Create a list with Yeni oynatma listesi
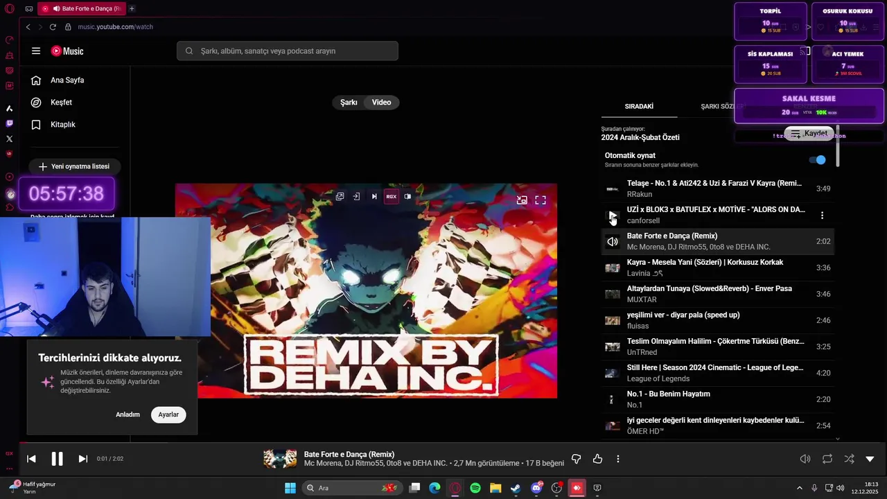Screen dimensions: 887x499 coord(74,166)
